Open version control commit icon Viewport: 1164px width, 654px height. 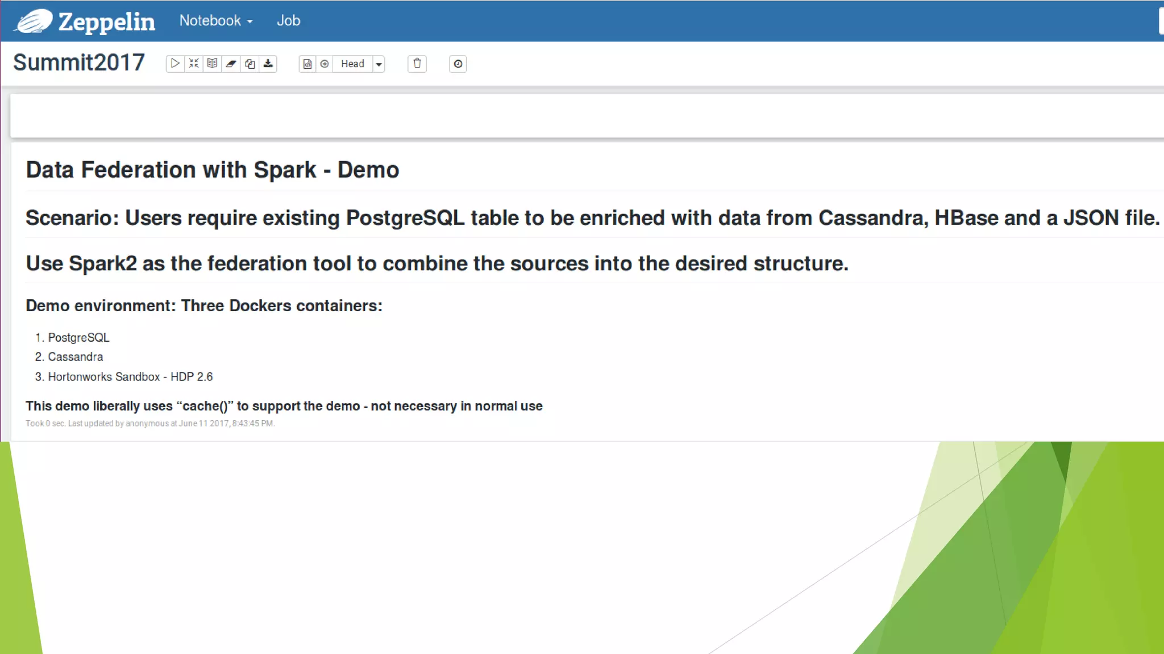click(x=307, y=64)
